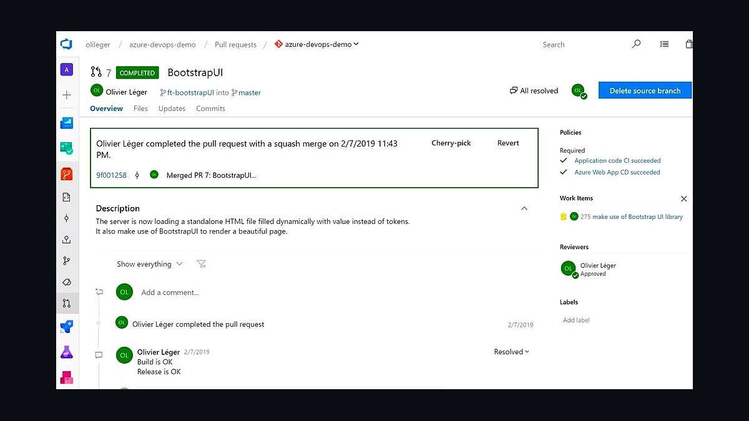Click the search magnifier icon
Screen dimensions: 749x421
click(637, 44)
